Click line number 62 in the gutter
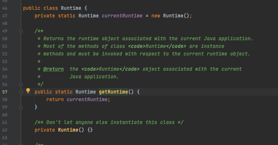The image size is (278, 145). [x=5, y=130]
